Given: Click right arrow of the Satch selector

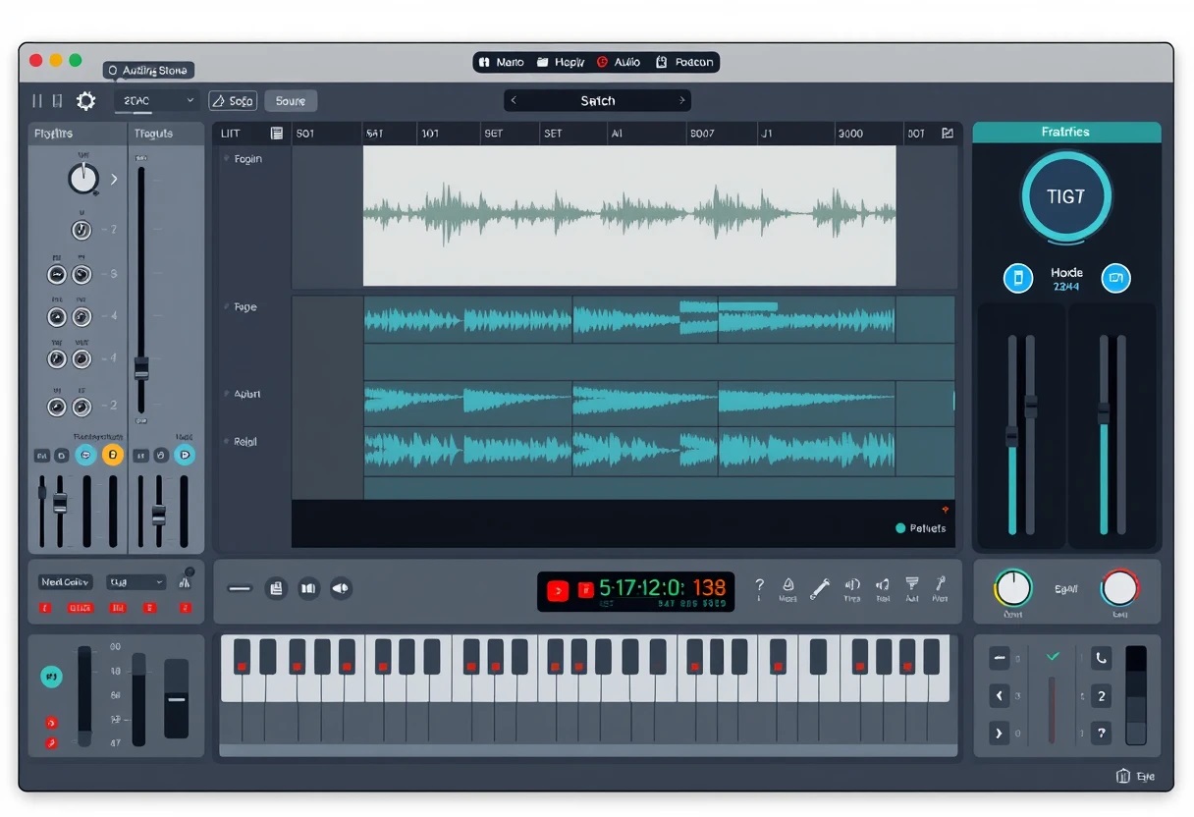Looking at the screenshot, I should pos(681,101).
